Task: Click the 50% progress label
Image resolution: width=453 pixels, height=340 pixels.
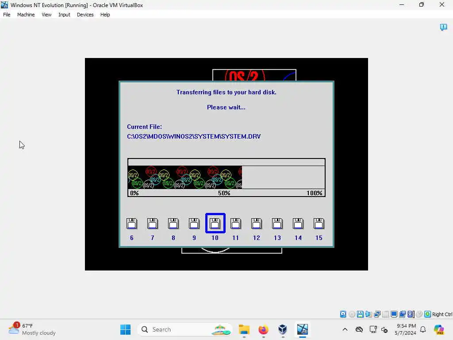Action: [x=224, y=193]
